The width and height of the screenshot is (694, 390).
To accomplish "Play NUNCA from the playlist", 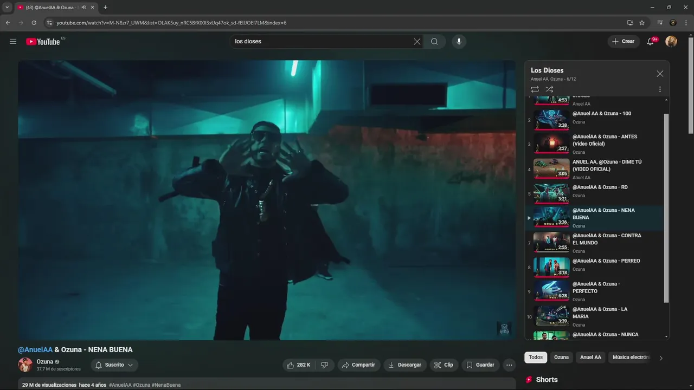I will pyautogui.click(x=594, y=335).
